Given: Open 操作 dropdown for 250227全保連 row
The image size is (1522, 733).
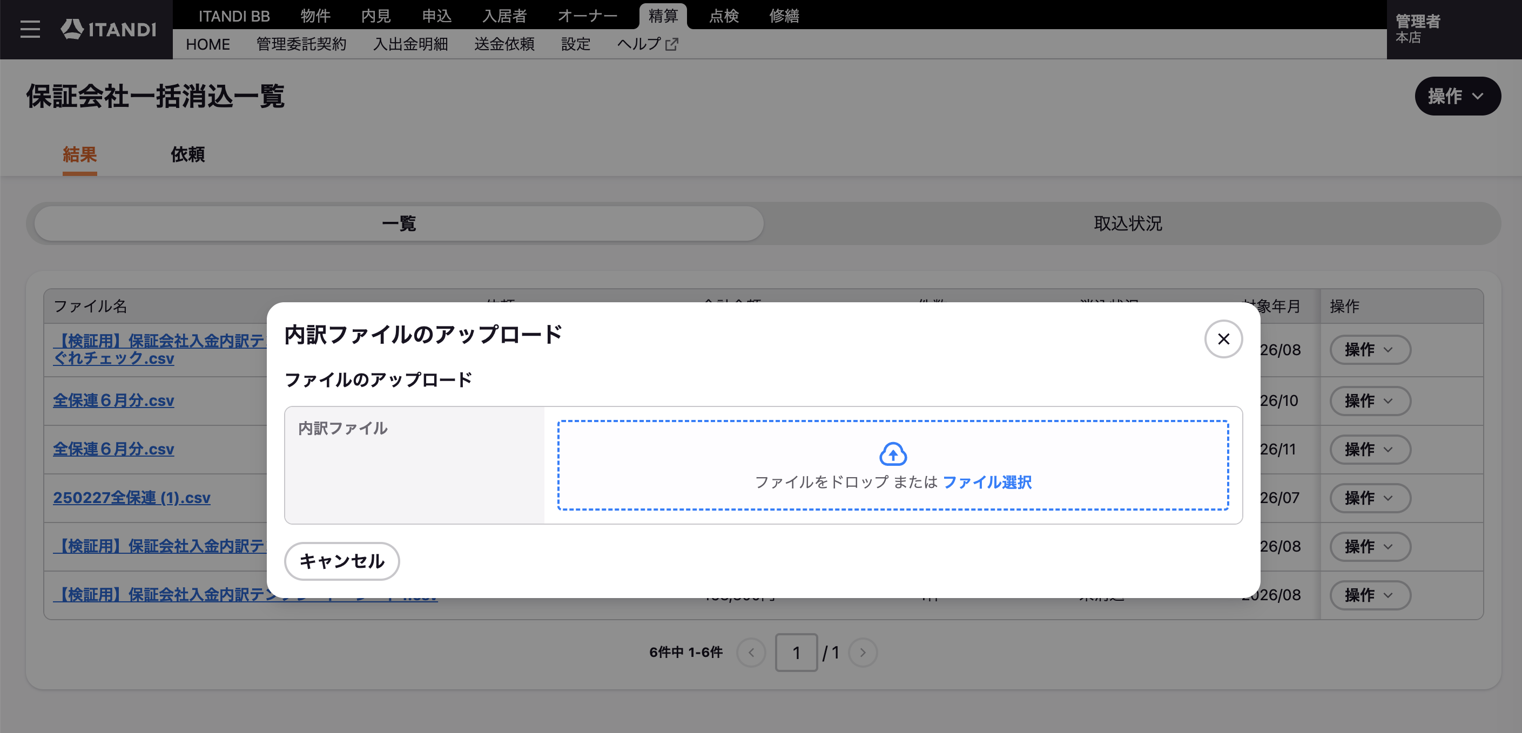Looking at the screenshot, I should point(1370,498).
